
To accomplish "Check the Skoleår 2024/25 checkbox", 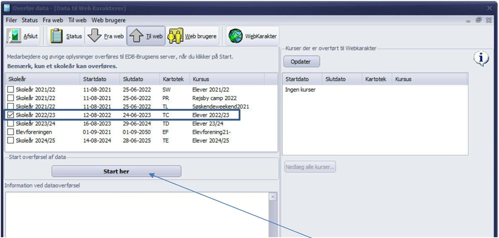I will coord(11,140).
